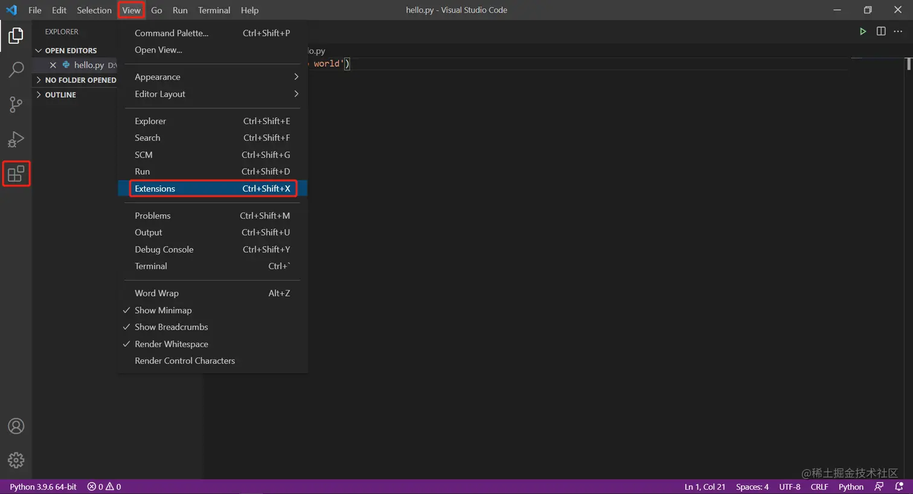
Task: Open the Search activity bar icon
Action: (16, 69)
